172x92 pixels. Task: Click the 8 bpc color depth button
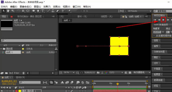17,73
